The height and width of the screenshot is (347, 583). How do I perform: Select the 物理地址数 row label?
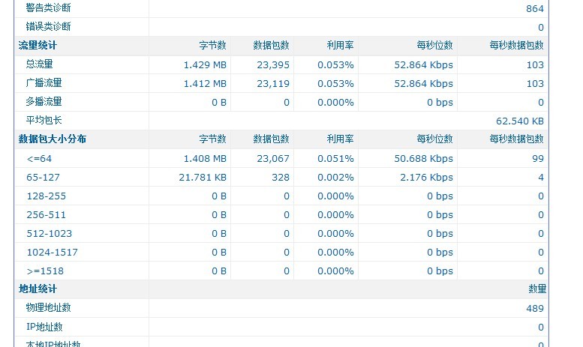(x=49, y=308)
